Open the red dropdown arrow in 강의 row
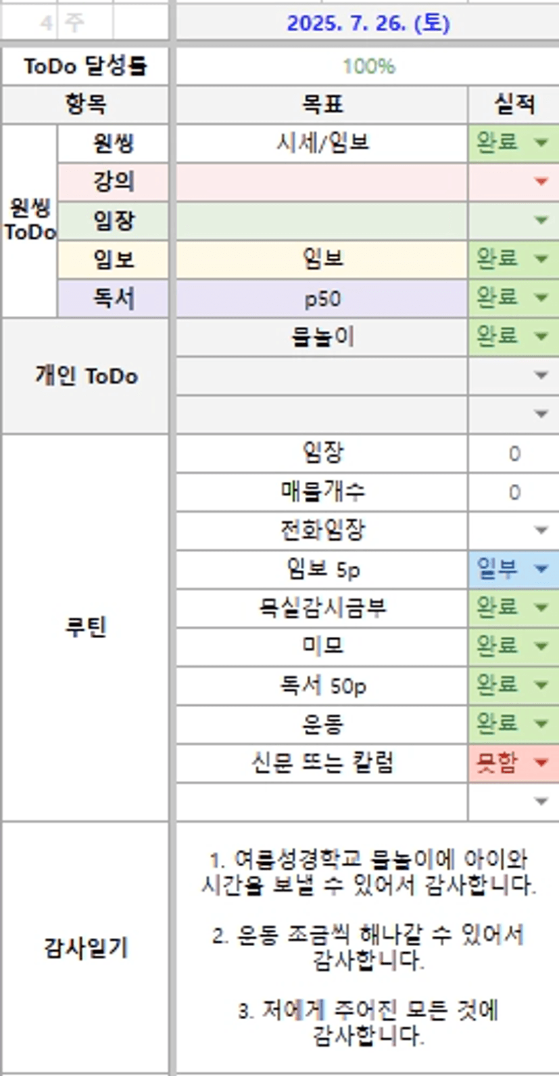 pos(541,181)
